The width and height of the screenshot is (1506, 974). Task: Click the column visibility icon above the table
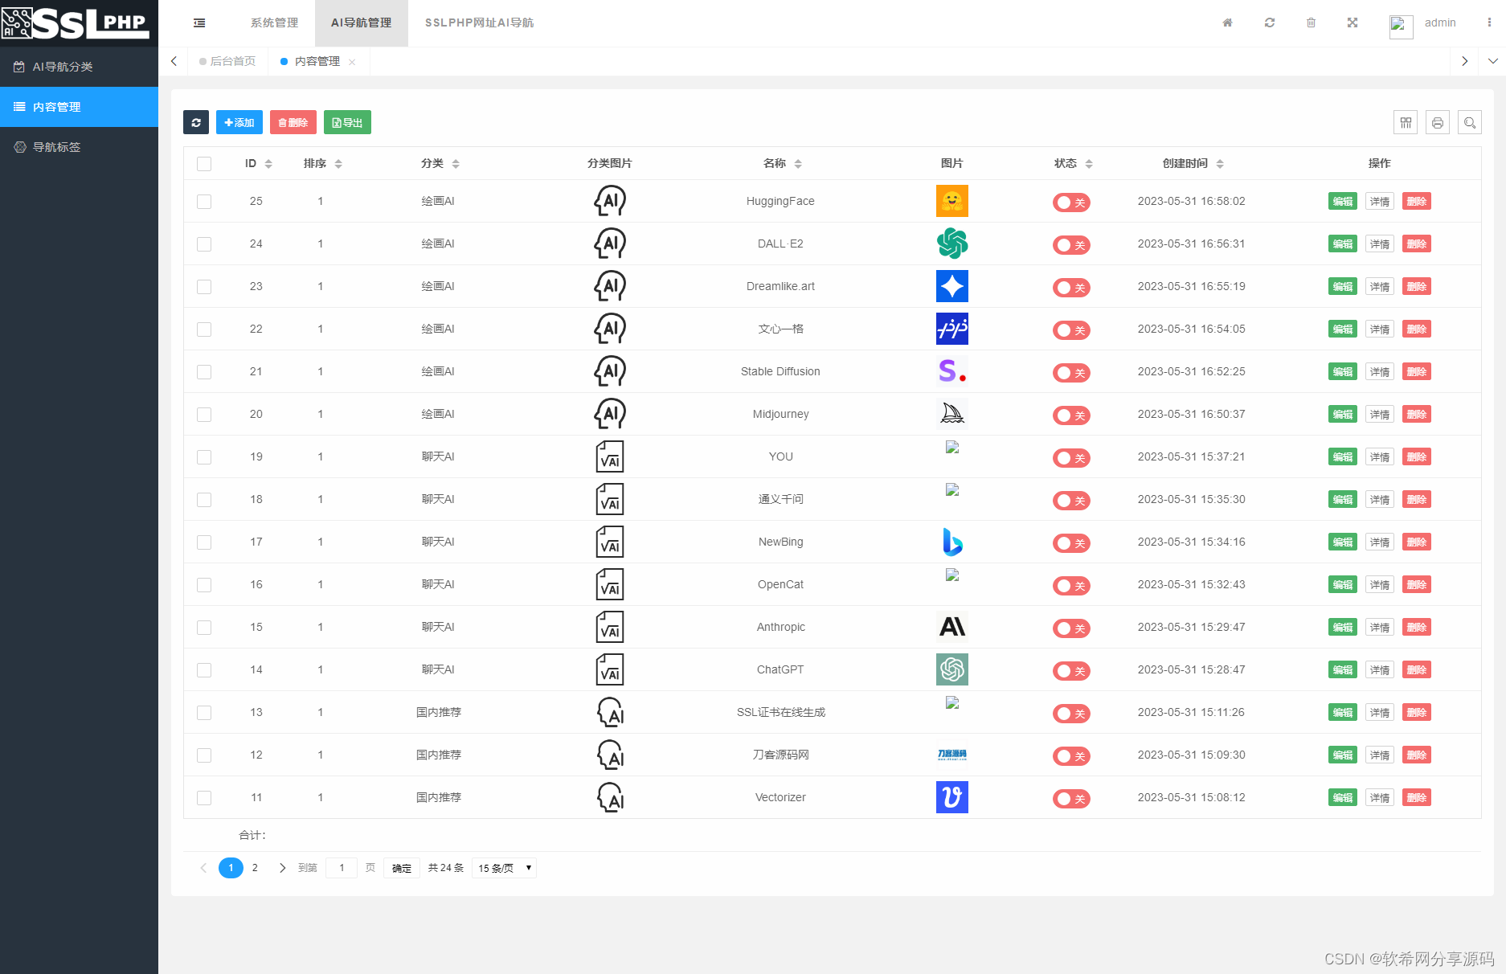point(1406,122)
